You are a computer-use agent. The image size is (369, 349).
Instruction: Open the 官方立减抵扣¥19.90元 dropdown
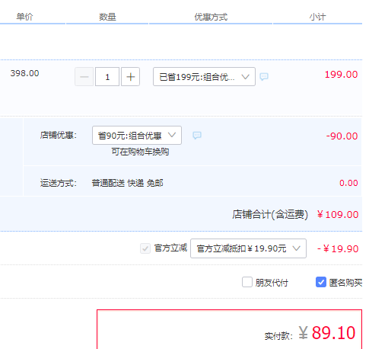248,248
